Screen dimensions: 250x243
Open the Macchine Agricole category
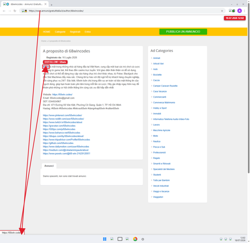click(x=161, y=130)
